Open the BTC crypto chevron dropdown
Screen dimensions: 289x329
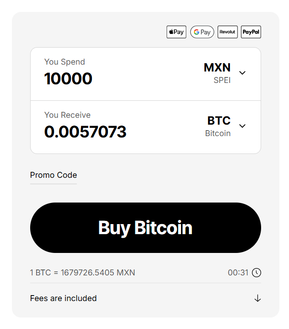coord(242,126)
